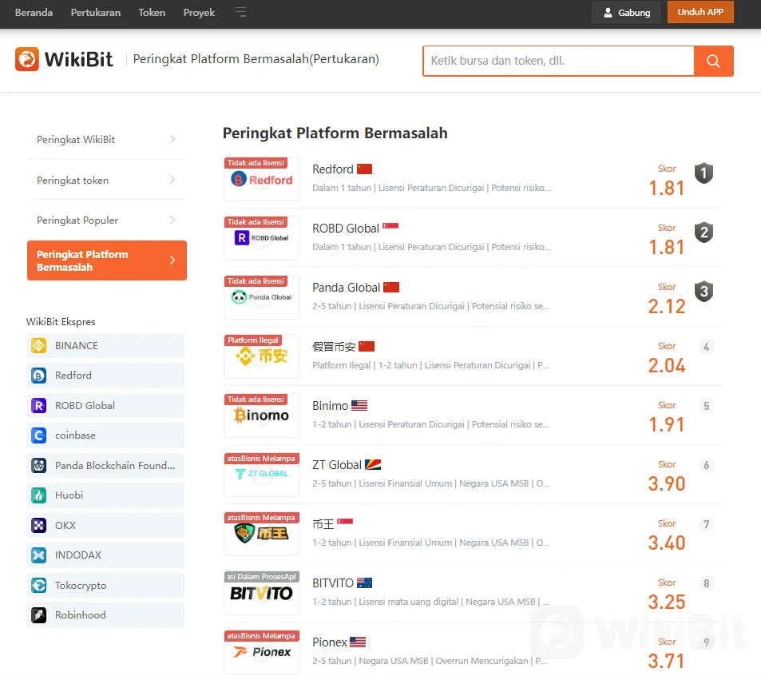Open the ZT Global platform name link
Viewport: 761px width, 676px height.
(337, 465)
